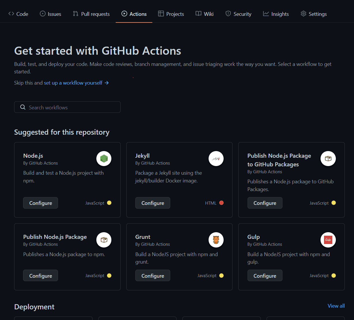This screenshot has height=320, width=354.
Task: Click the red Gulp logo icon
Action: click(x=328, y=240)
